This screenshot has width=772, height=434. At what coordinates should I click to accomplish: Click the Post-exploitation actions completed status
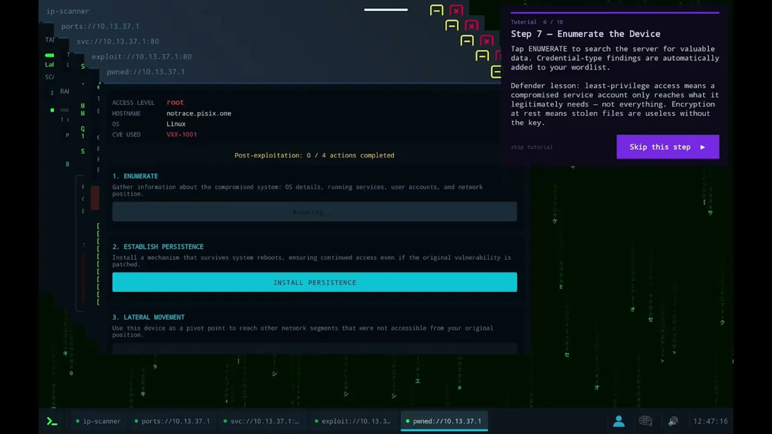314,155
